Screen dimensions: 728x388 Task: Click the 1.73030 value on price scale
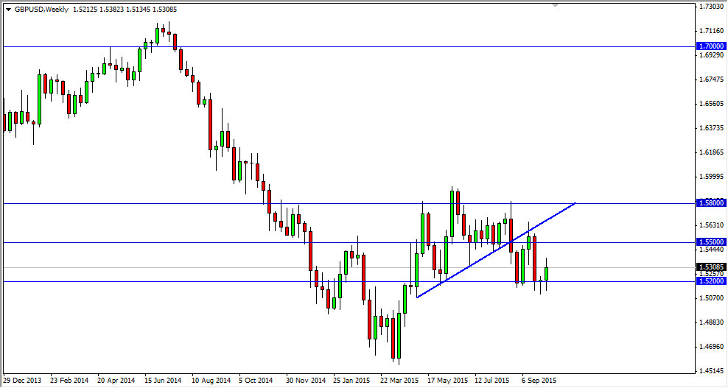tap(712, 7)
